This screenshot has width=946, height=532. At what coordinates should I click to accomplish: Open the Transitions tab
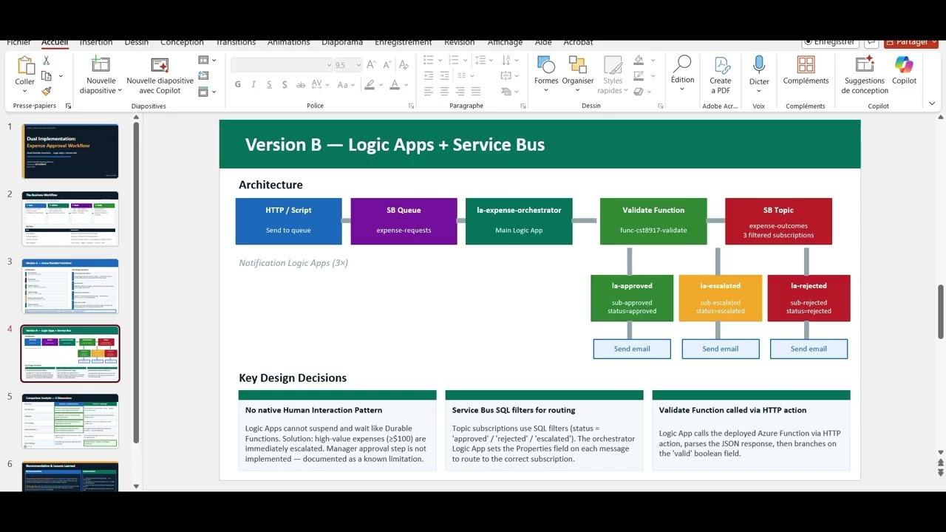coord(236,42)
